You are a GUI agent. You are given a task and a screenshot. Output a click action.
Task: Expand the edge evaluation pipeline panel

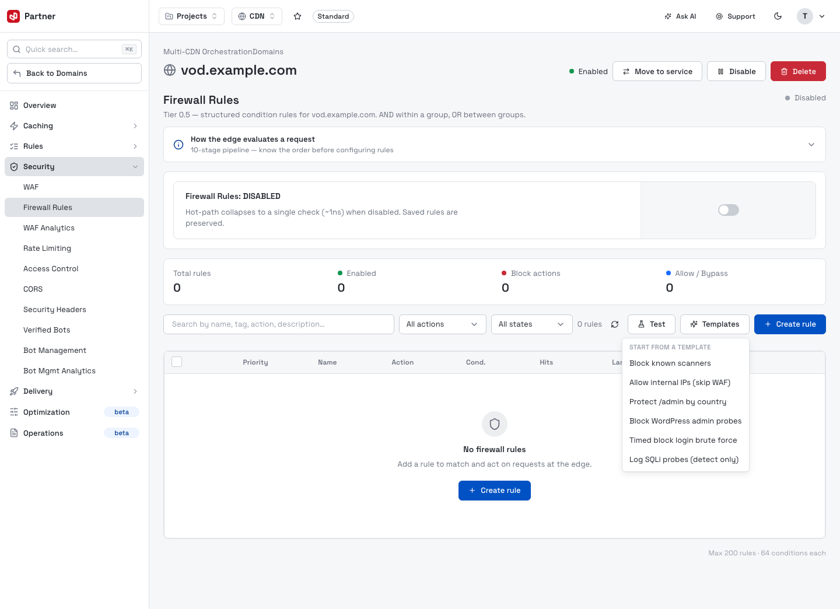811,145
